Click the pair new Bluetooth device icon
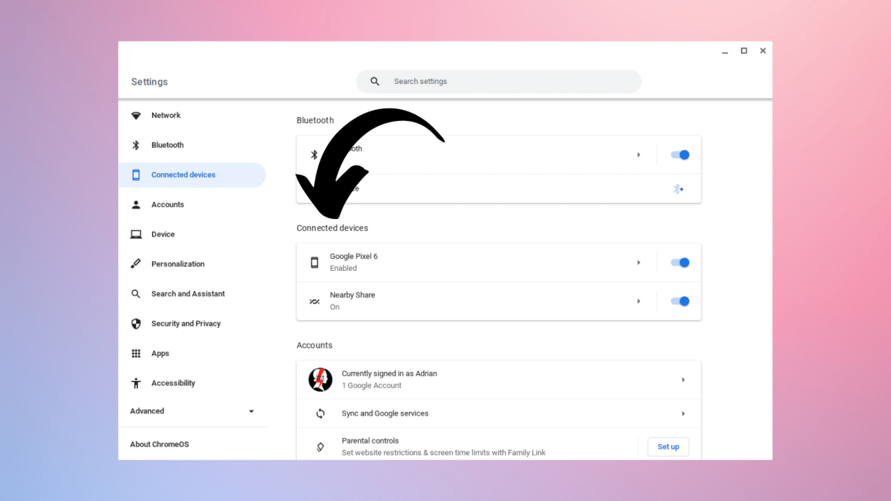 pos(678,189)
